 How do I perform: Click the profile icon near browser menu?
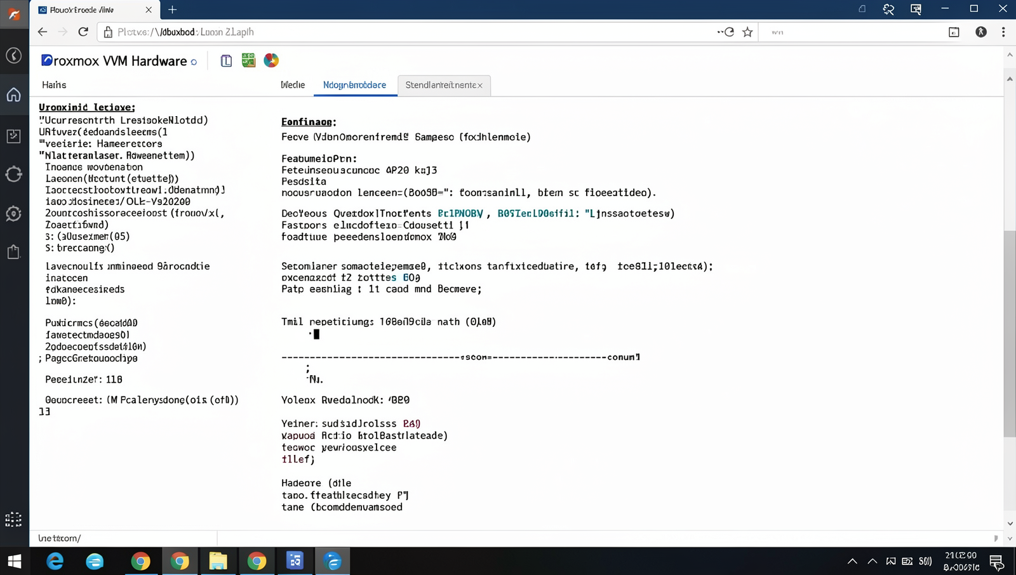(x=981, y=32)
